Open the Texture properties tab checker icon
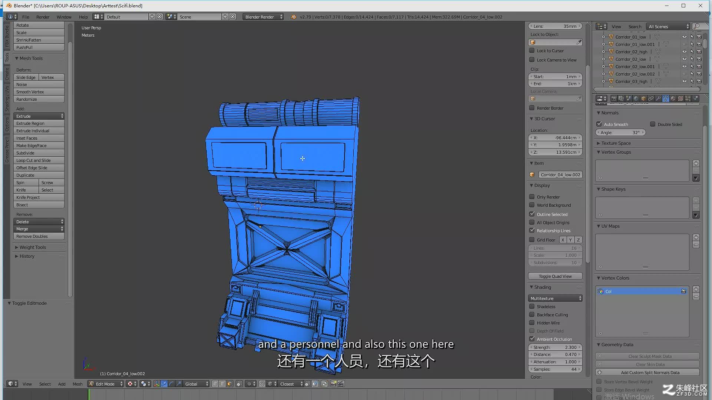Viewport: 712px width, 400px height. (680, 99)
